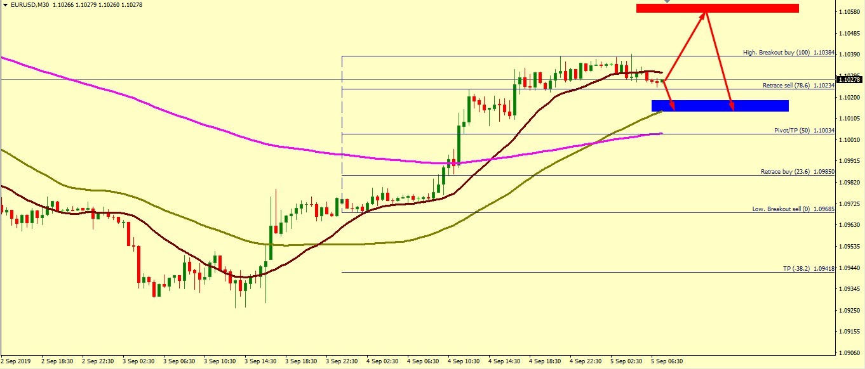The image size is (865, 369).
Task: Click the long descending arrow's tip in the blue zone
Action: point(732,108)
